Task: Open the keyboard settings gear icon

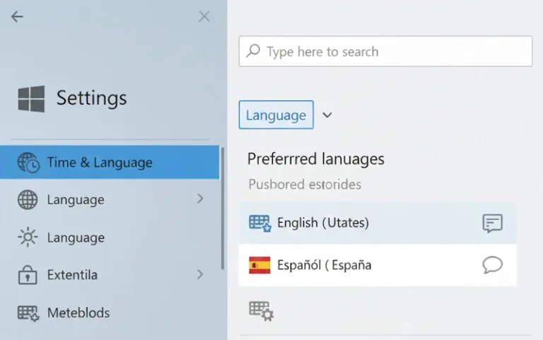Action: (261, 310)
